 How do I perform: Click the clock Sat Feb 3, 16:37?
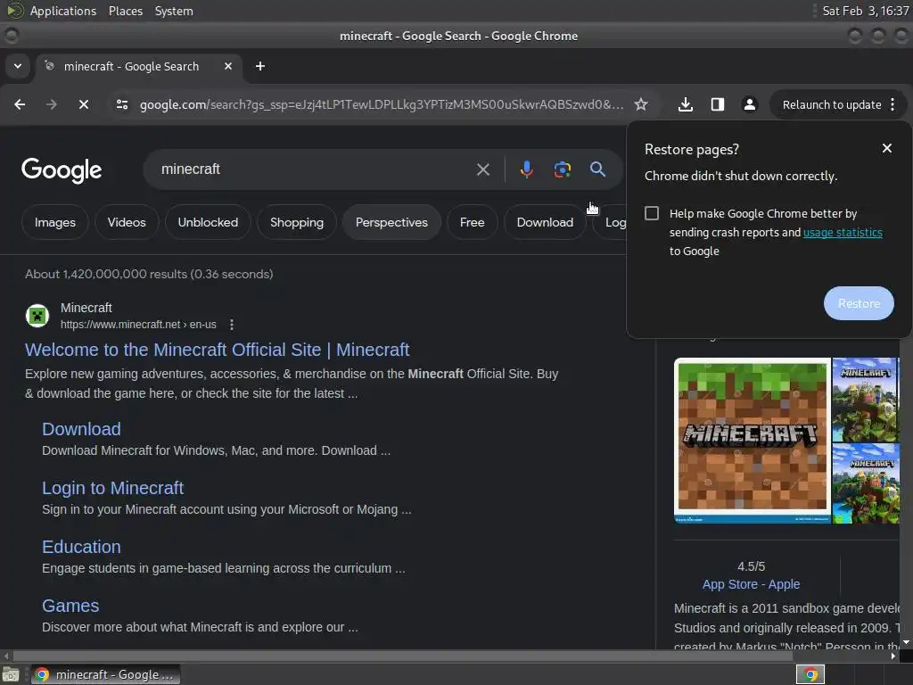click(865, 11)
